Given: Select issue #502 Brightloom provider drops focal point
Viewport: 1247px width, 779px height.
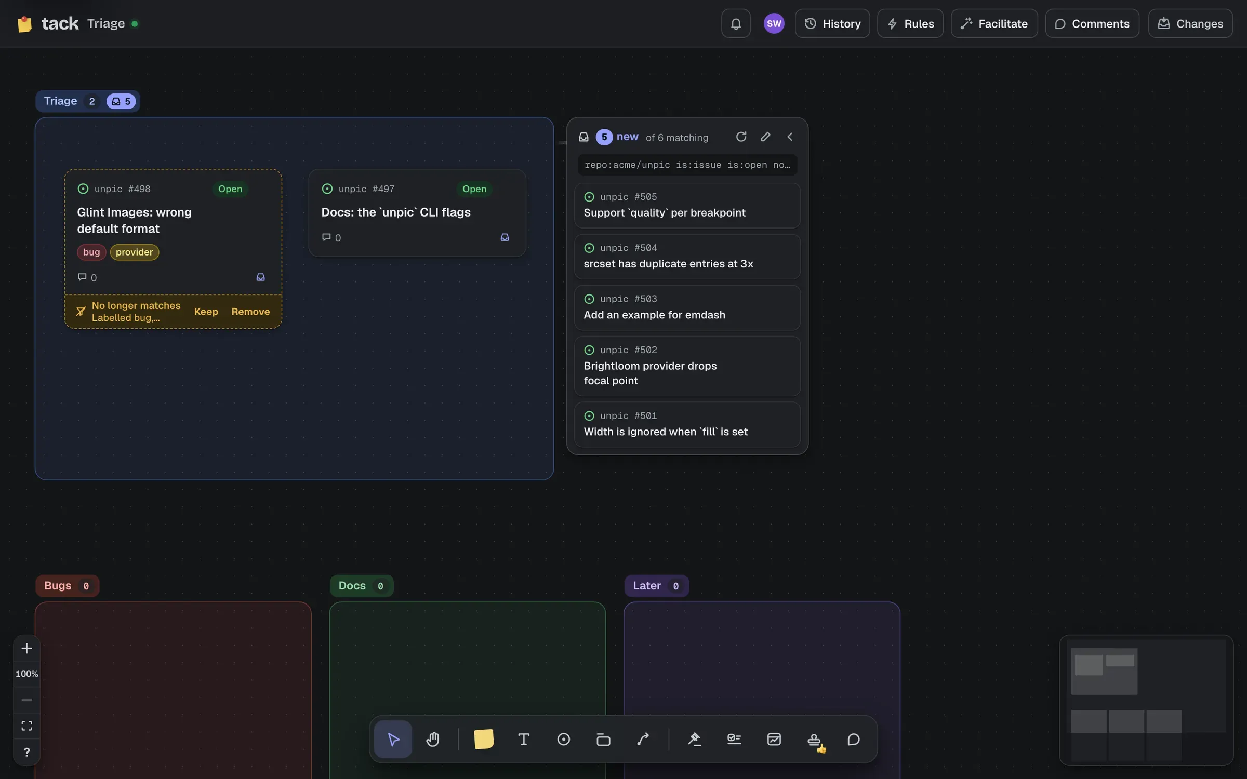Looking at the screenshot, I should point(687,366).
